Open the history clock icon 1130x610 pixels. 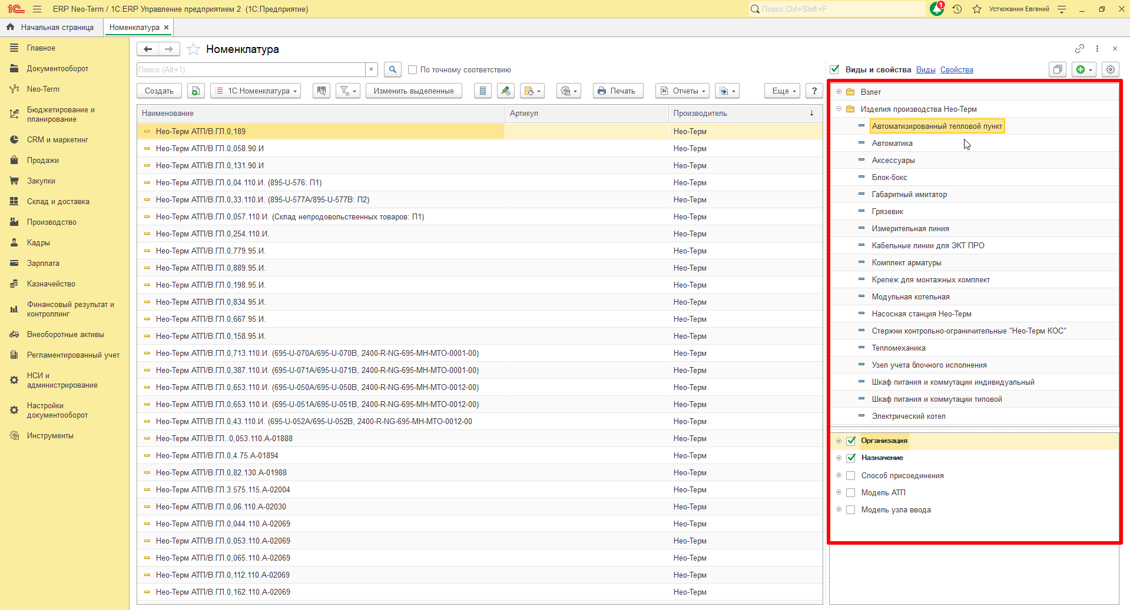957,9
